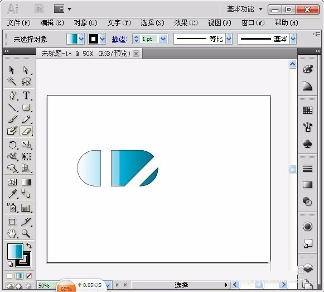This screenshot has height=292, width=324.
Task: Open the 效果(C) menu
Action: pyautogui.click(x=186, y=23)
